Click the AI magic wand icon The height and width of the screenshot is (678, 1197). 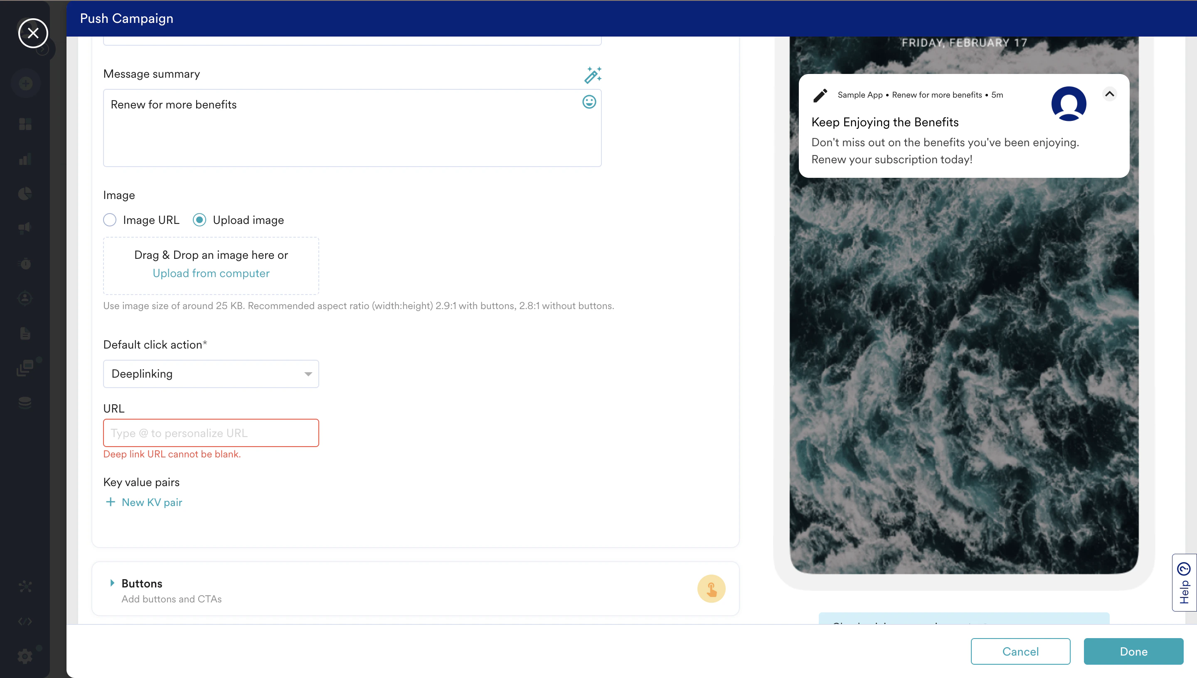pos(592,75)
